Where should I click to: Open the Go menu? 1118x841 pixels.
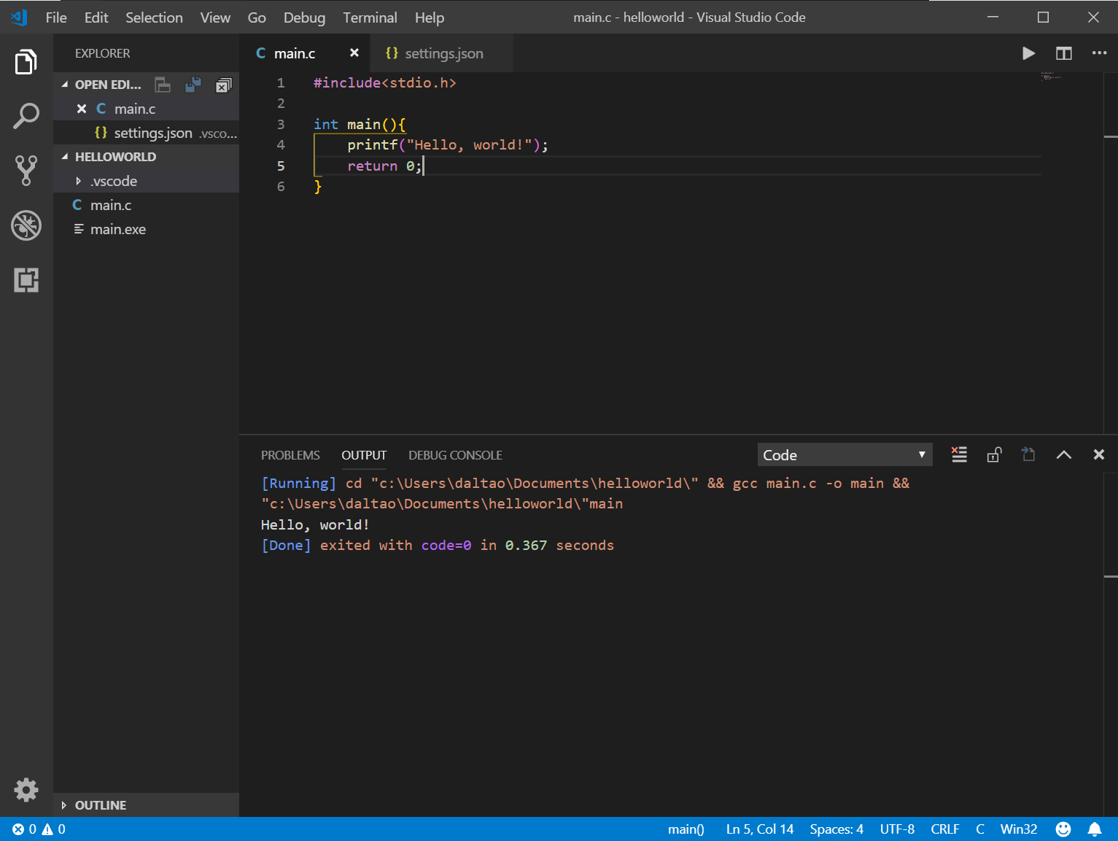pos(257,18)
